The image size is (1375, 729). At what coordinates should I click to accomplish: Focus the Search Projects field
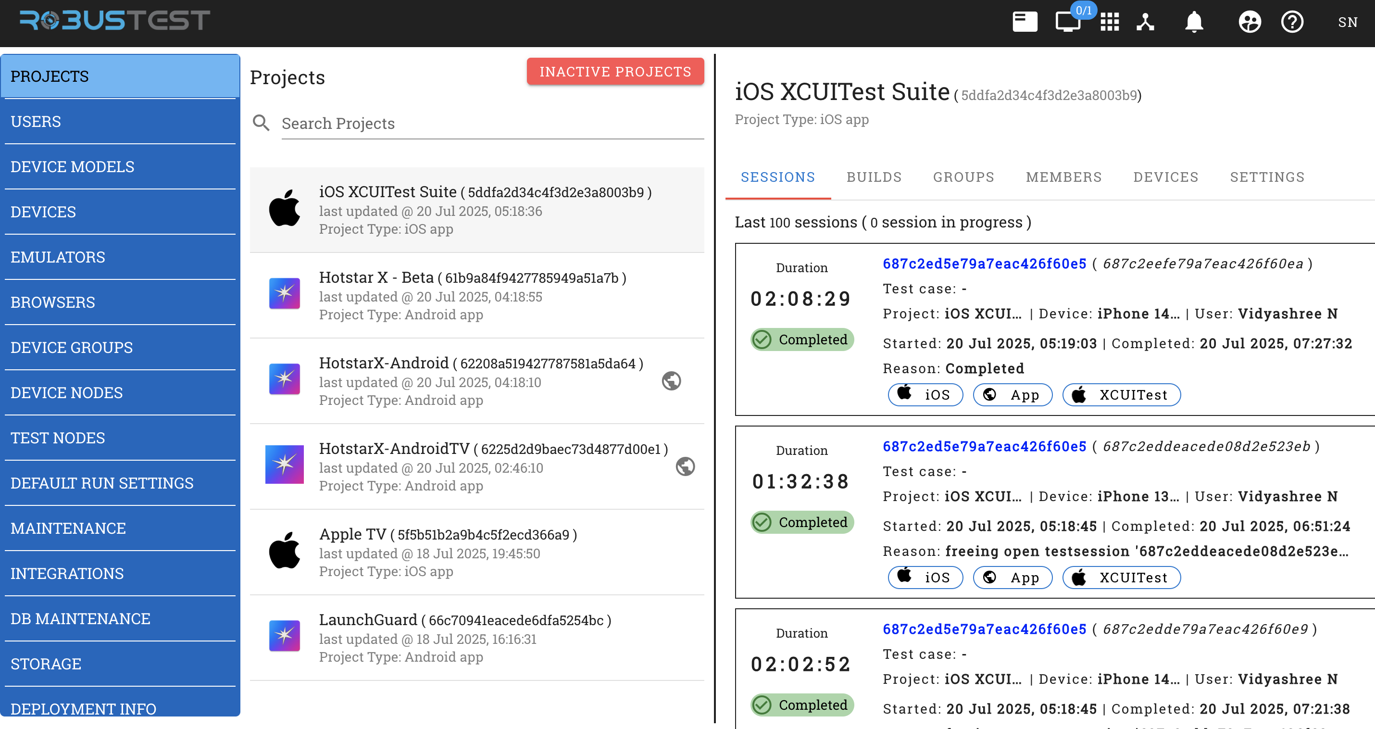(492, 124)
